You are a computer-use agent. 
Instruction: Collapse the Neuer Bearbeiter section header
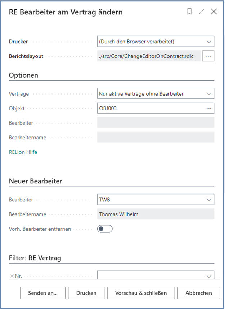pyautogui.click(x=35, y=181)
